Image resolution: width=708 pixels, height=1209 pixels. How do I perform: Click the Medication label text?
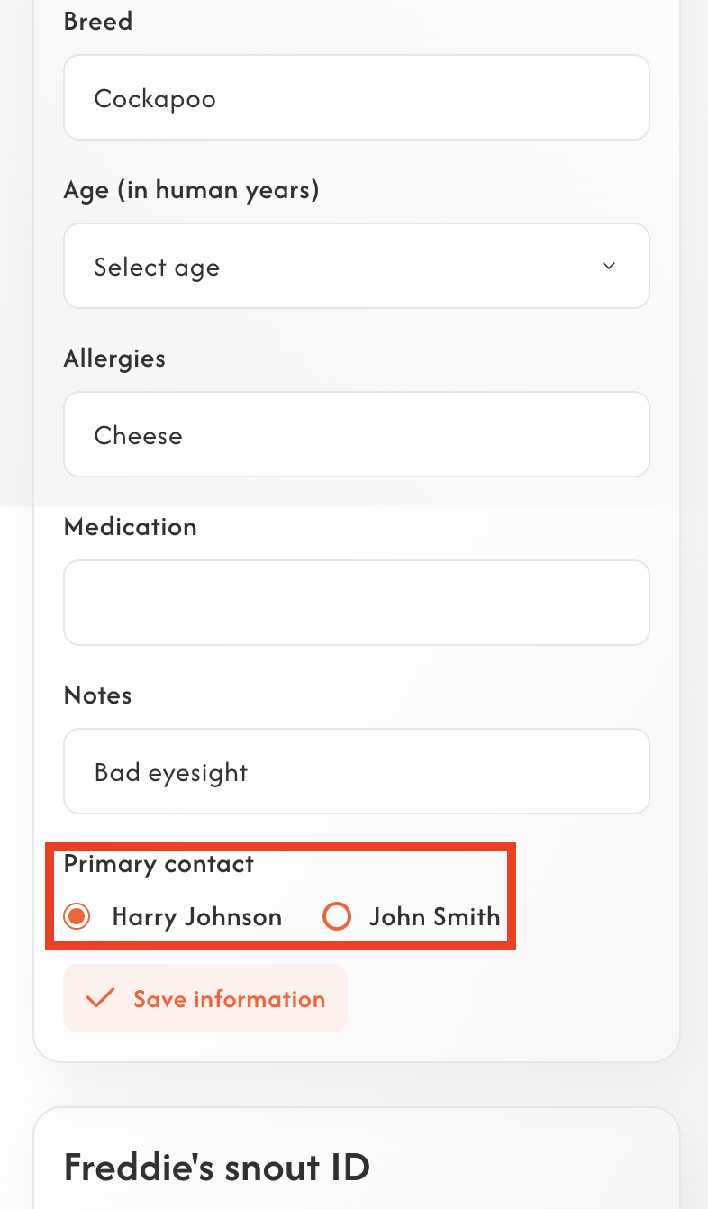130,527
